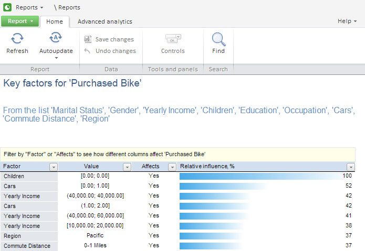Screen dimensions: 365x251
Task: Open the Help menu
Action: click(x=347, y=21)
